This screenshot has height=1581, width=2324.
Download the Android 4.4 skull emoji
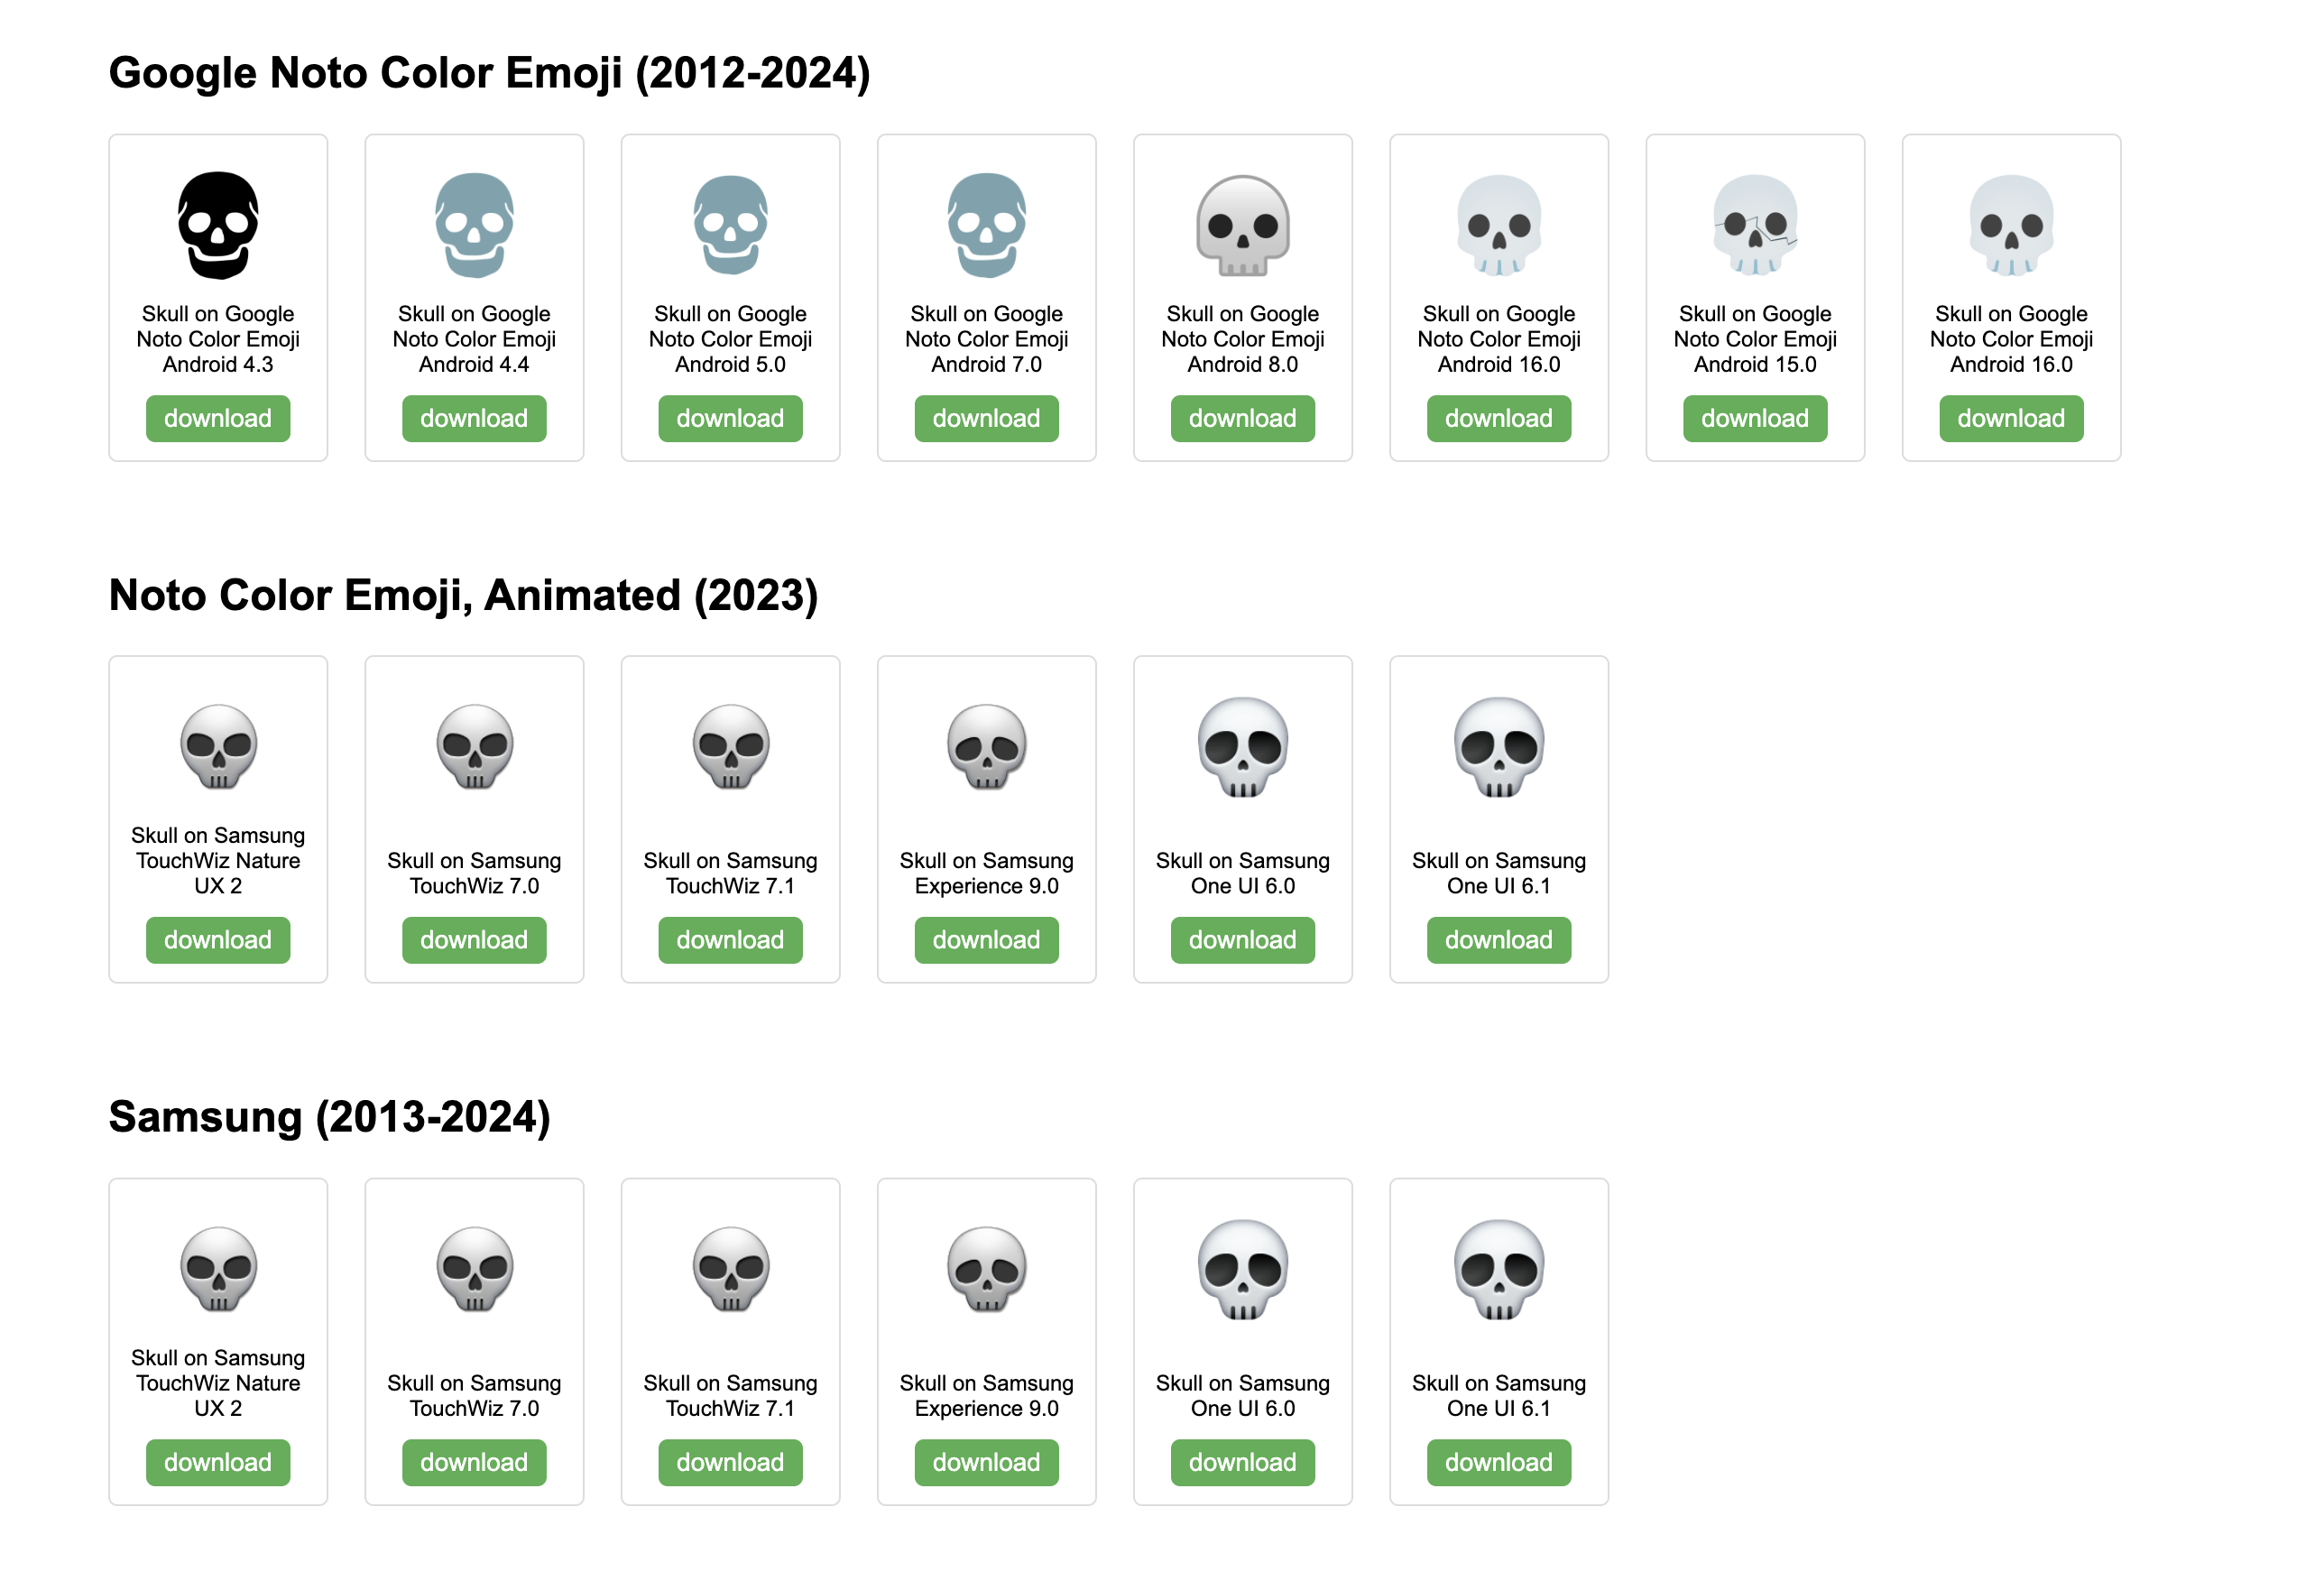(x=474, y=418)
